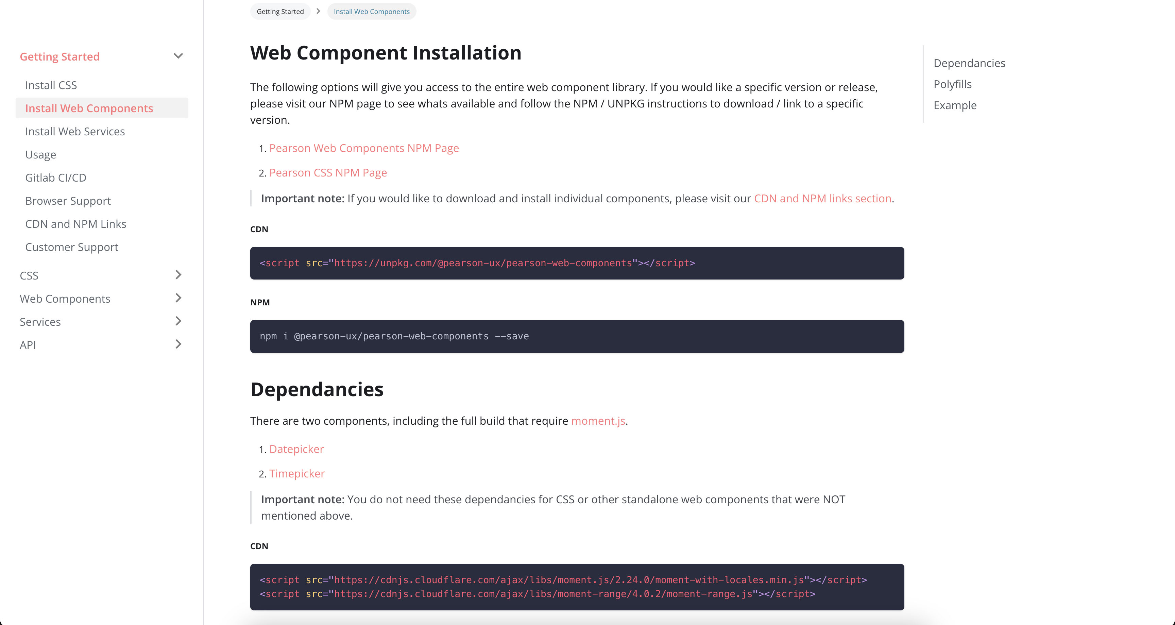Click the Datepicker link

296,449
